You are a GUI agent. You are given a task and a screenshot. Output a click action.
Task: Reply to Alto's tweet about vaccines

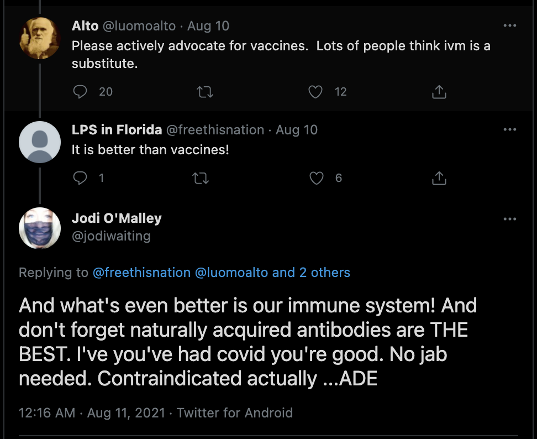[x=81, y=92]
